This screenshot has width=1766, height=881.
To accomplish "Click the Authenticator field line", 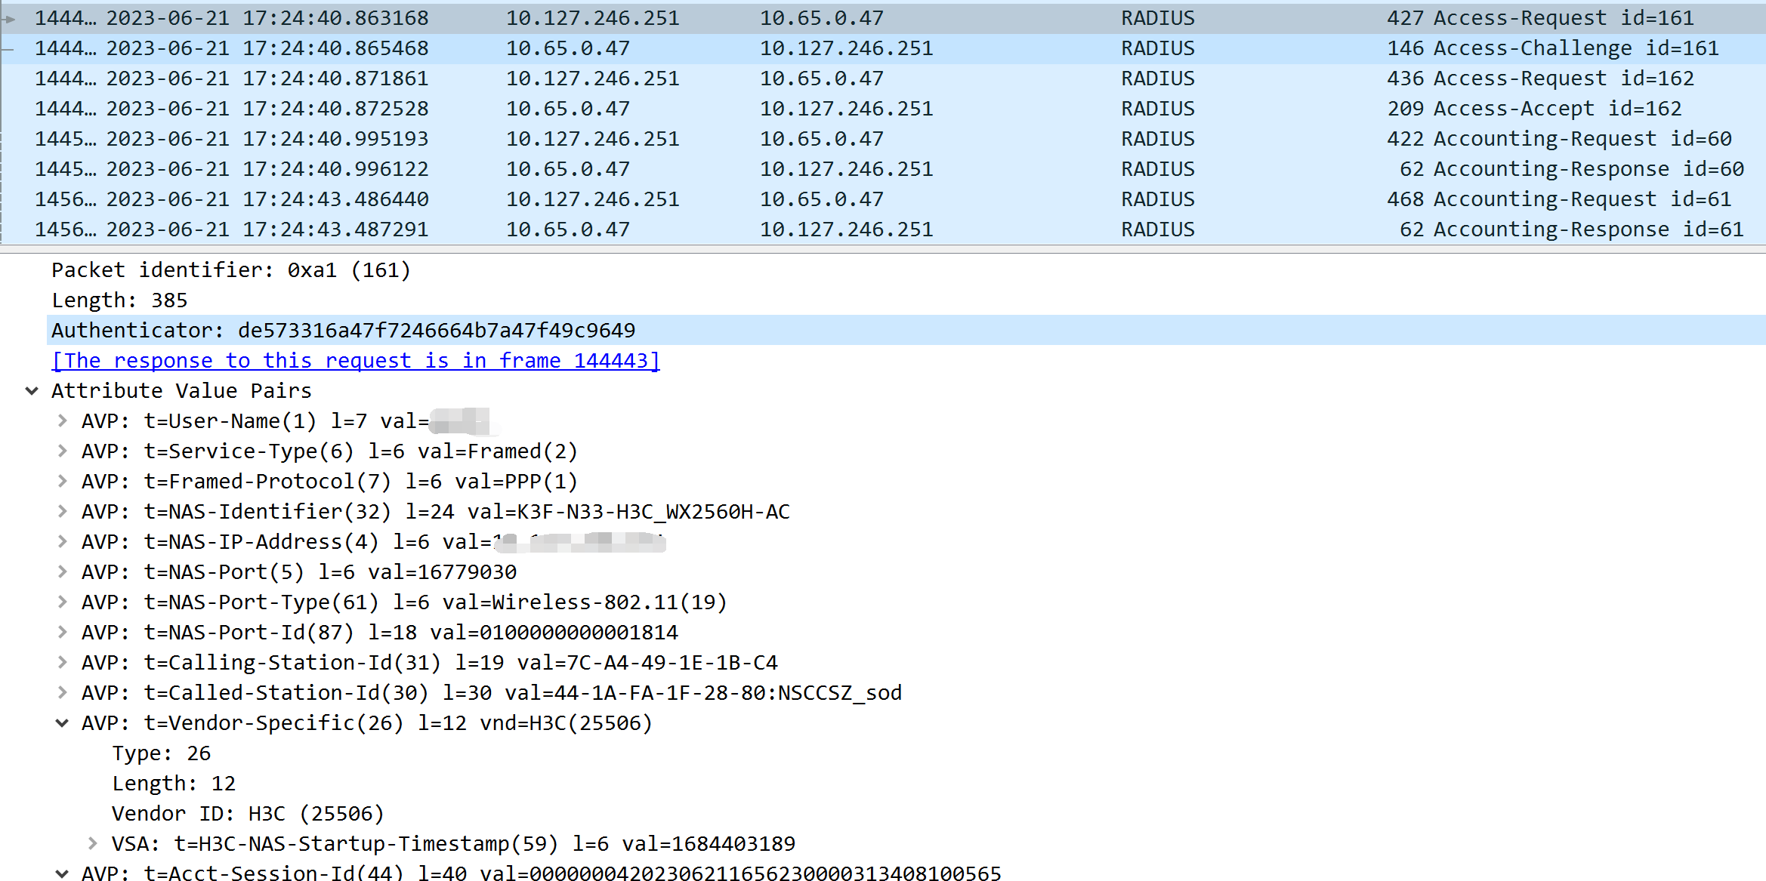I will click(x=344, y=331).
